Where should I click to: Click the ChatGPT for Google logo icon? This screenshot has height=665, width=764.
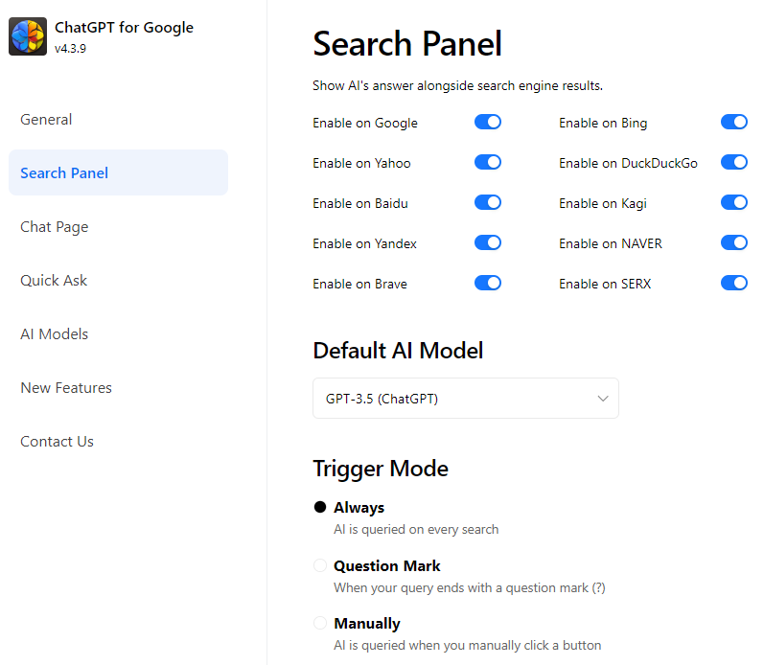(28, 36)
